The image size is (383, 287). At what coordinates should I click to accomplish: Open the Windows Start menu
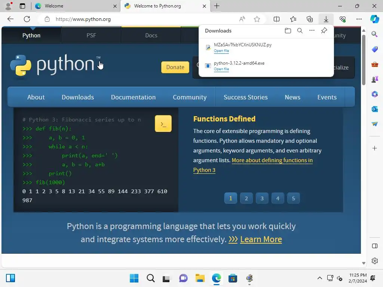(134, 278)
